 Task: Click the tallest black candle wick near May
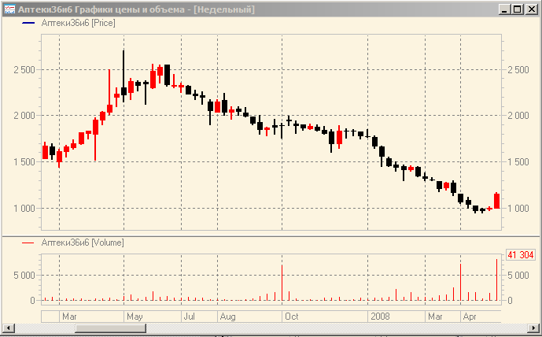click(x=124, y=69)
